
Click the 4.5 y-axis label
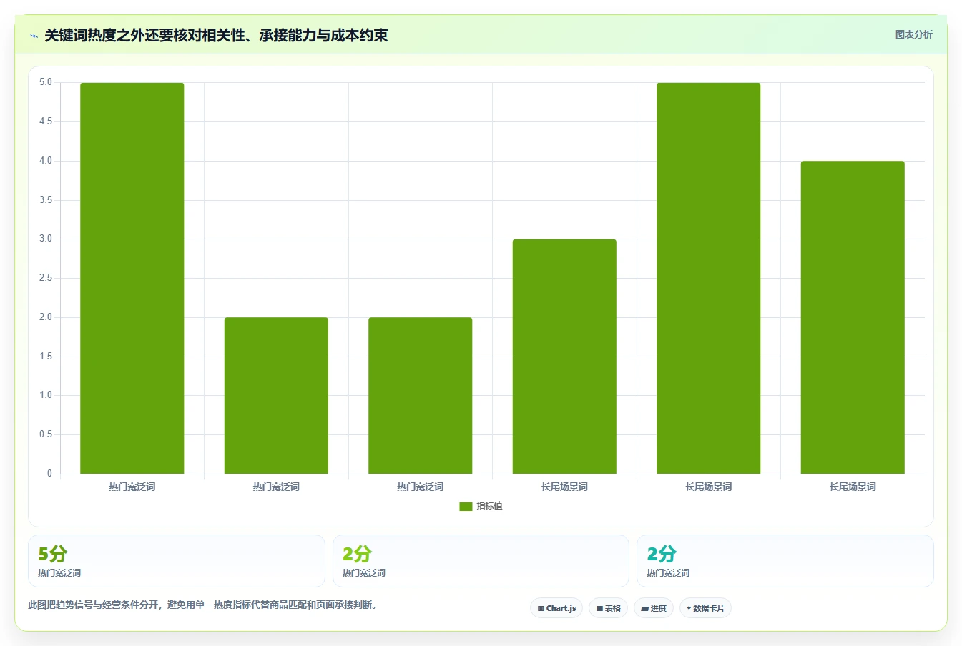46,121
